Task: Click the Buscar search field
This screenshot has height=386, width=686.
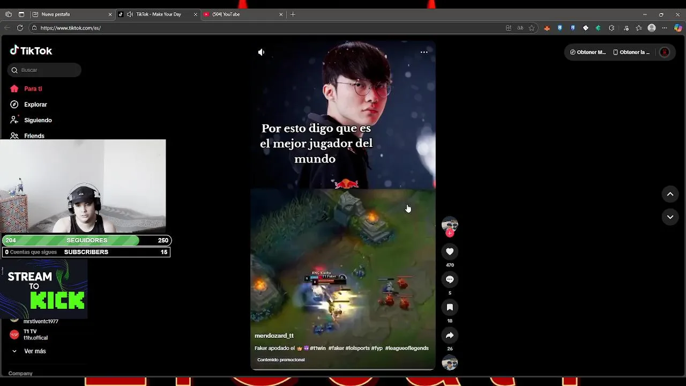Action: (44, 70)
